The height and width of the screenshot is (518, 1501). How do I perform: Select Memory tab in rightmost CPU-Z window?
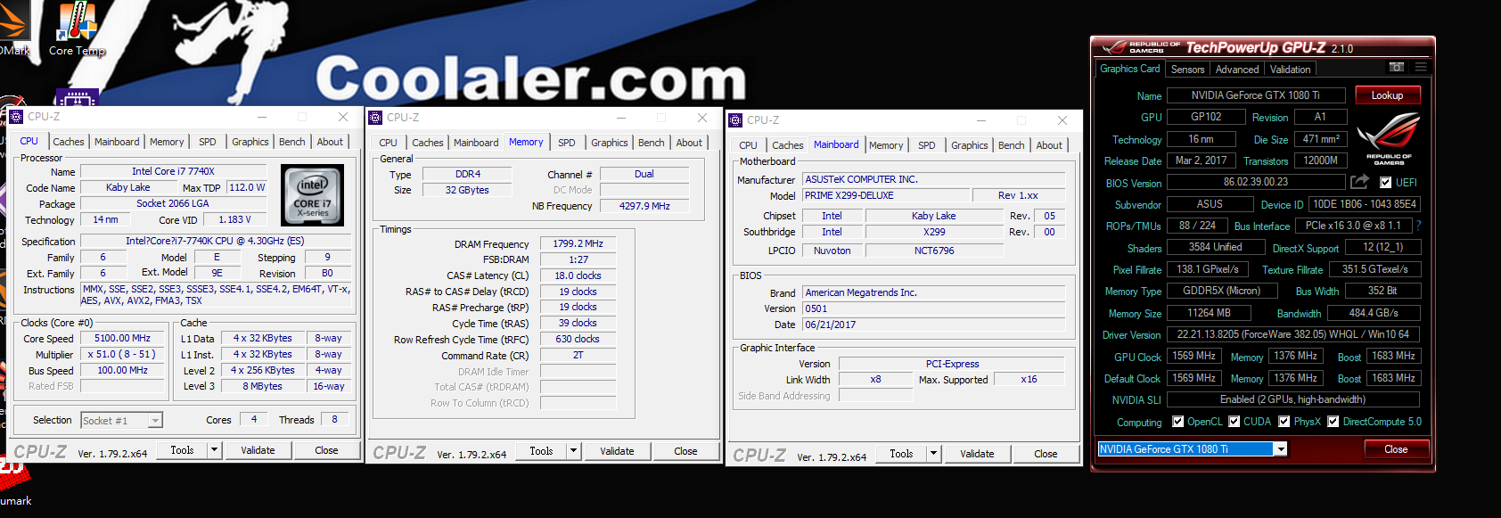click(886, 145)
